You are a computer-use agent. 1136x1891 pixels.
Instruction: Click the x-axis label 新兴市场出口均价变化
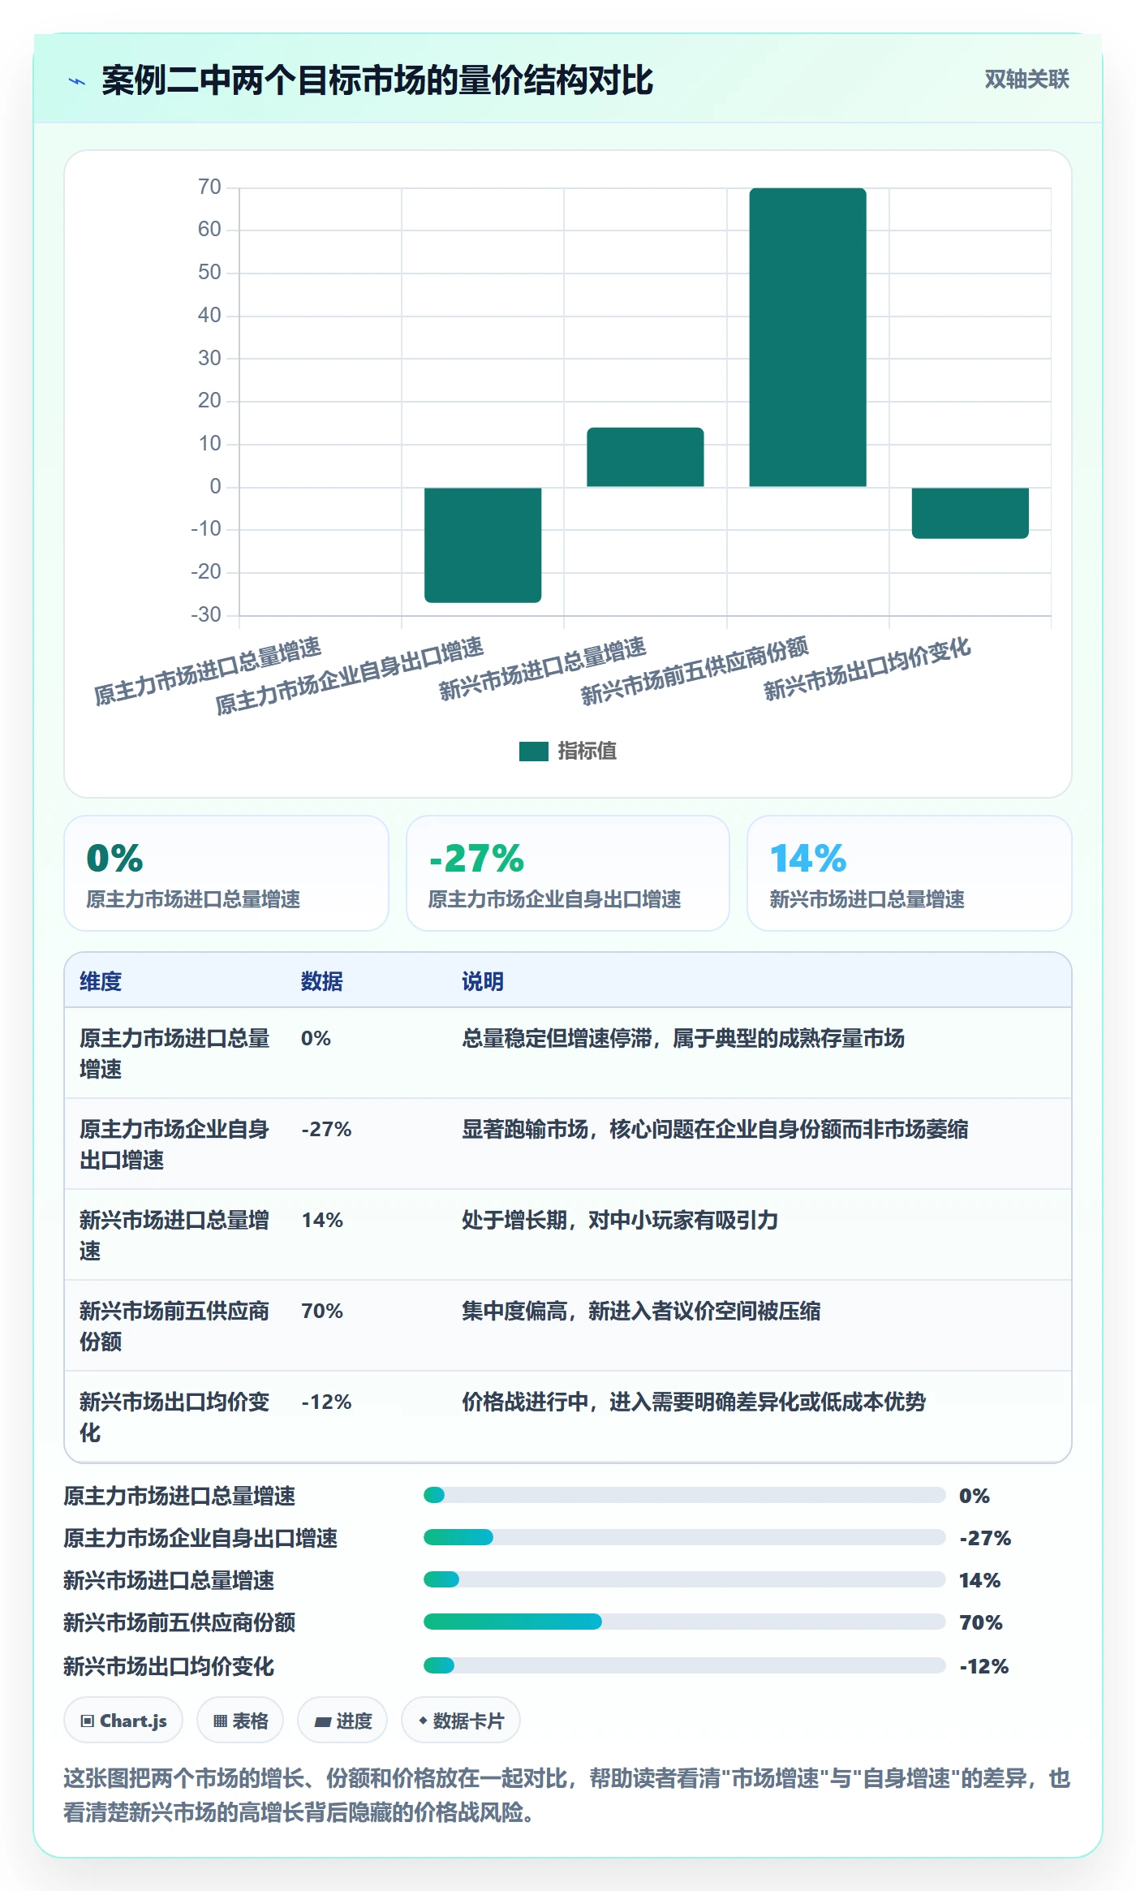coord(867,670)
